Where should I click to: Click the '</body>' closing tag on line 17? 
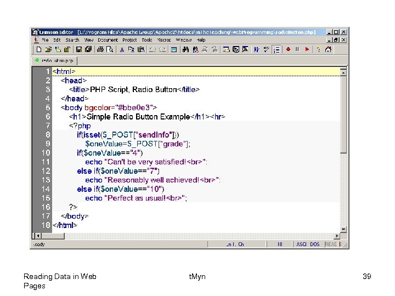click(x=75, y=216)
